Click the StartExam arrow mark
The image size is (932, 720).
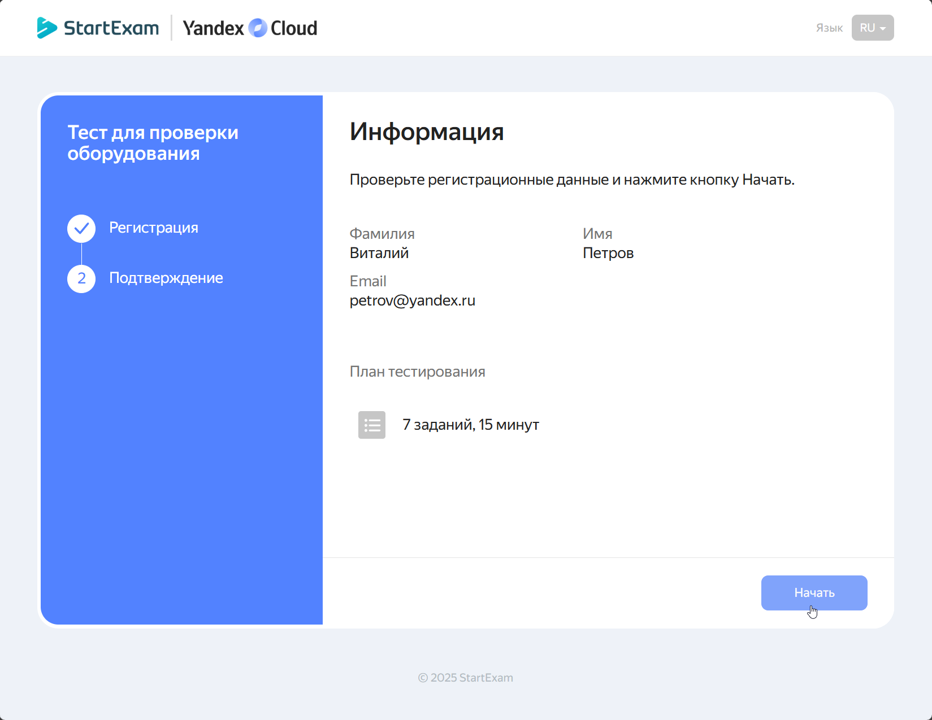point(46,27)
